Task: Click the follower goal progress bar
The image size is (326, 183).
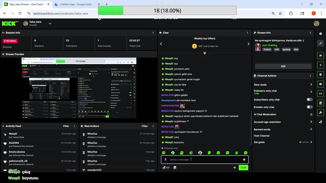Action: pos(167,11)
